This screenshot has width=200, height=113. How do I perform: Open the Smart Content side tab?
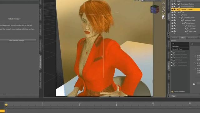[40, 14]
